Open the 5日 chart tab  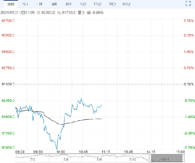pos(25,4)
